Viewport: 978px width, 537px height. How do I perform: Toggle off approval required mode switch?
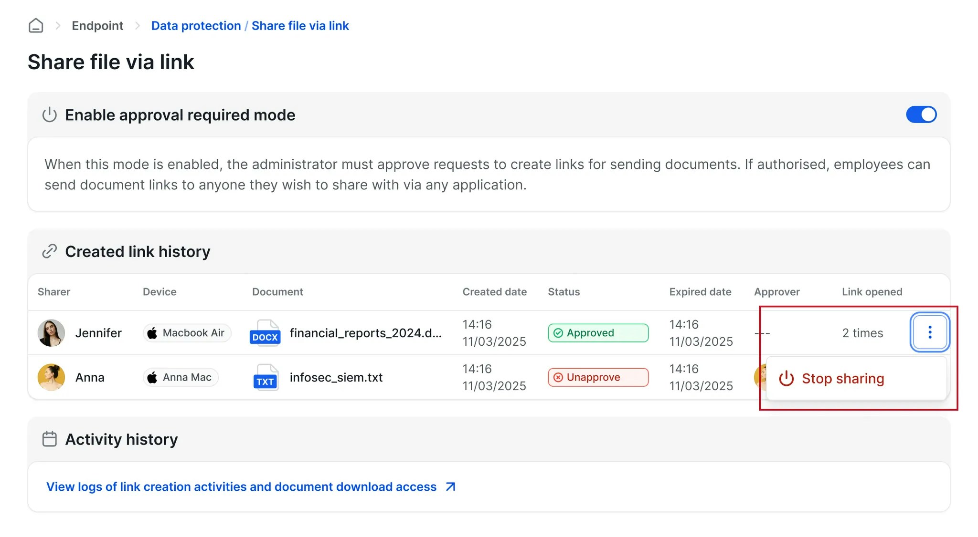click(921, 114)
